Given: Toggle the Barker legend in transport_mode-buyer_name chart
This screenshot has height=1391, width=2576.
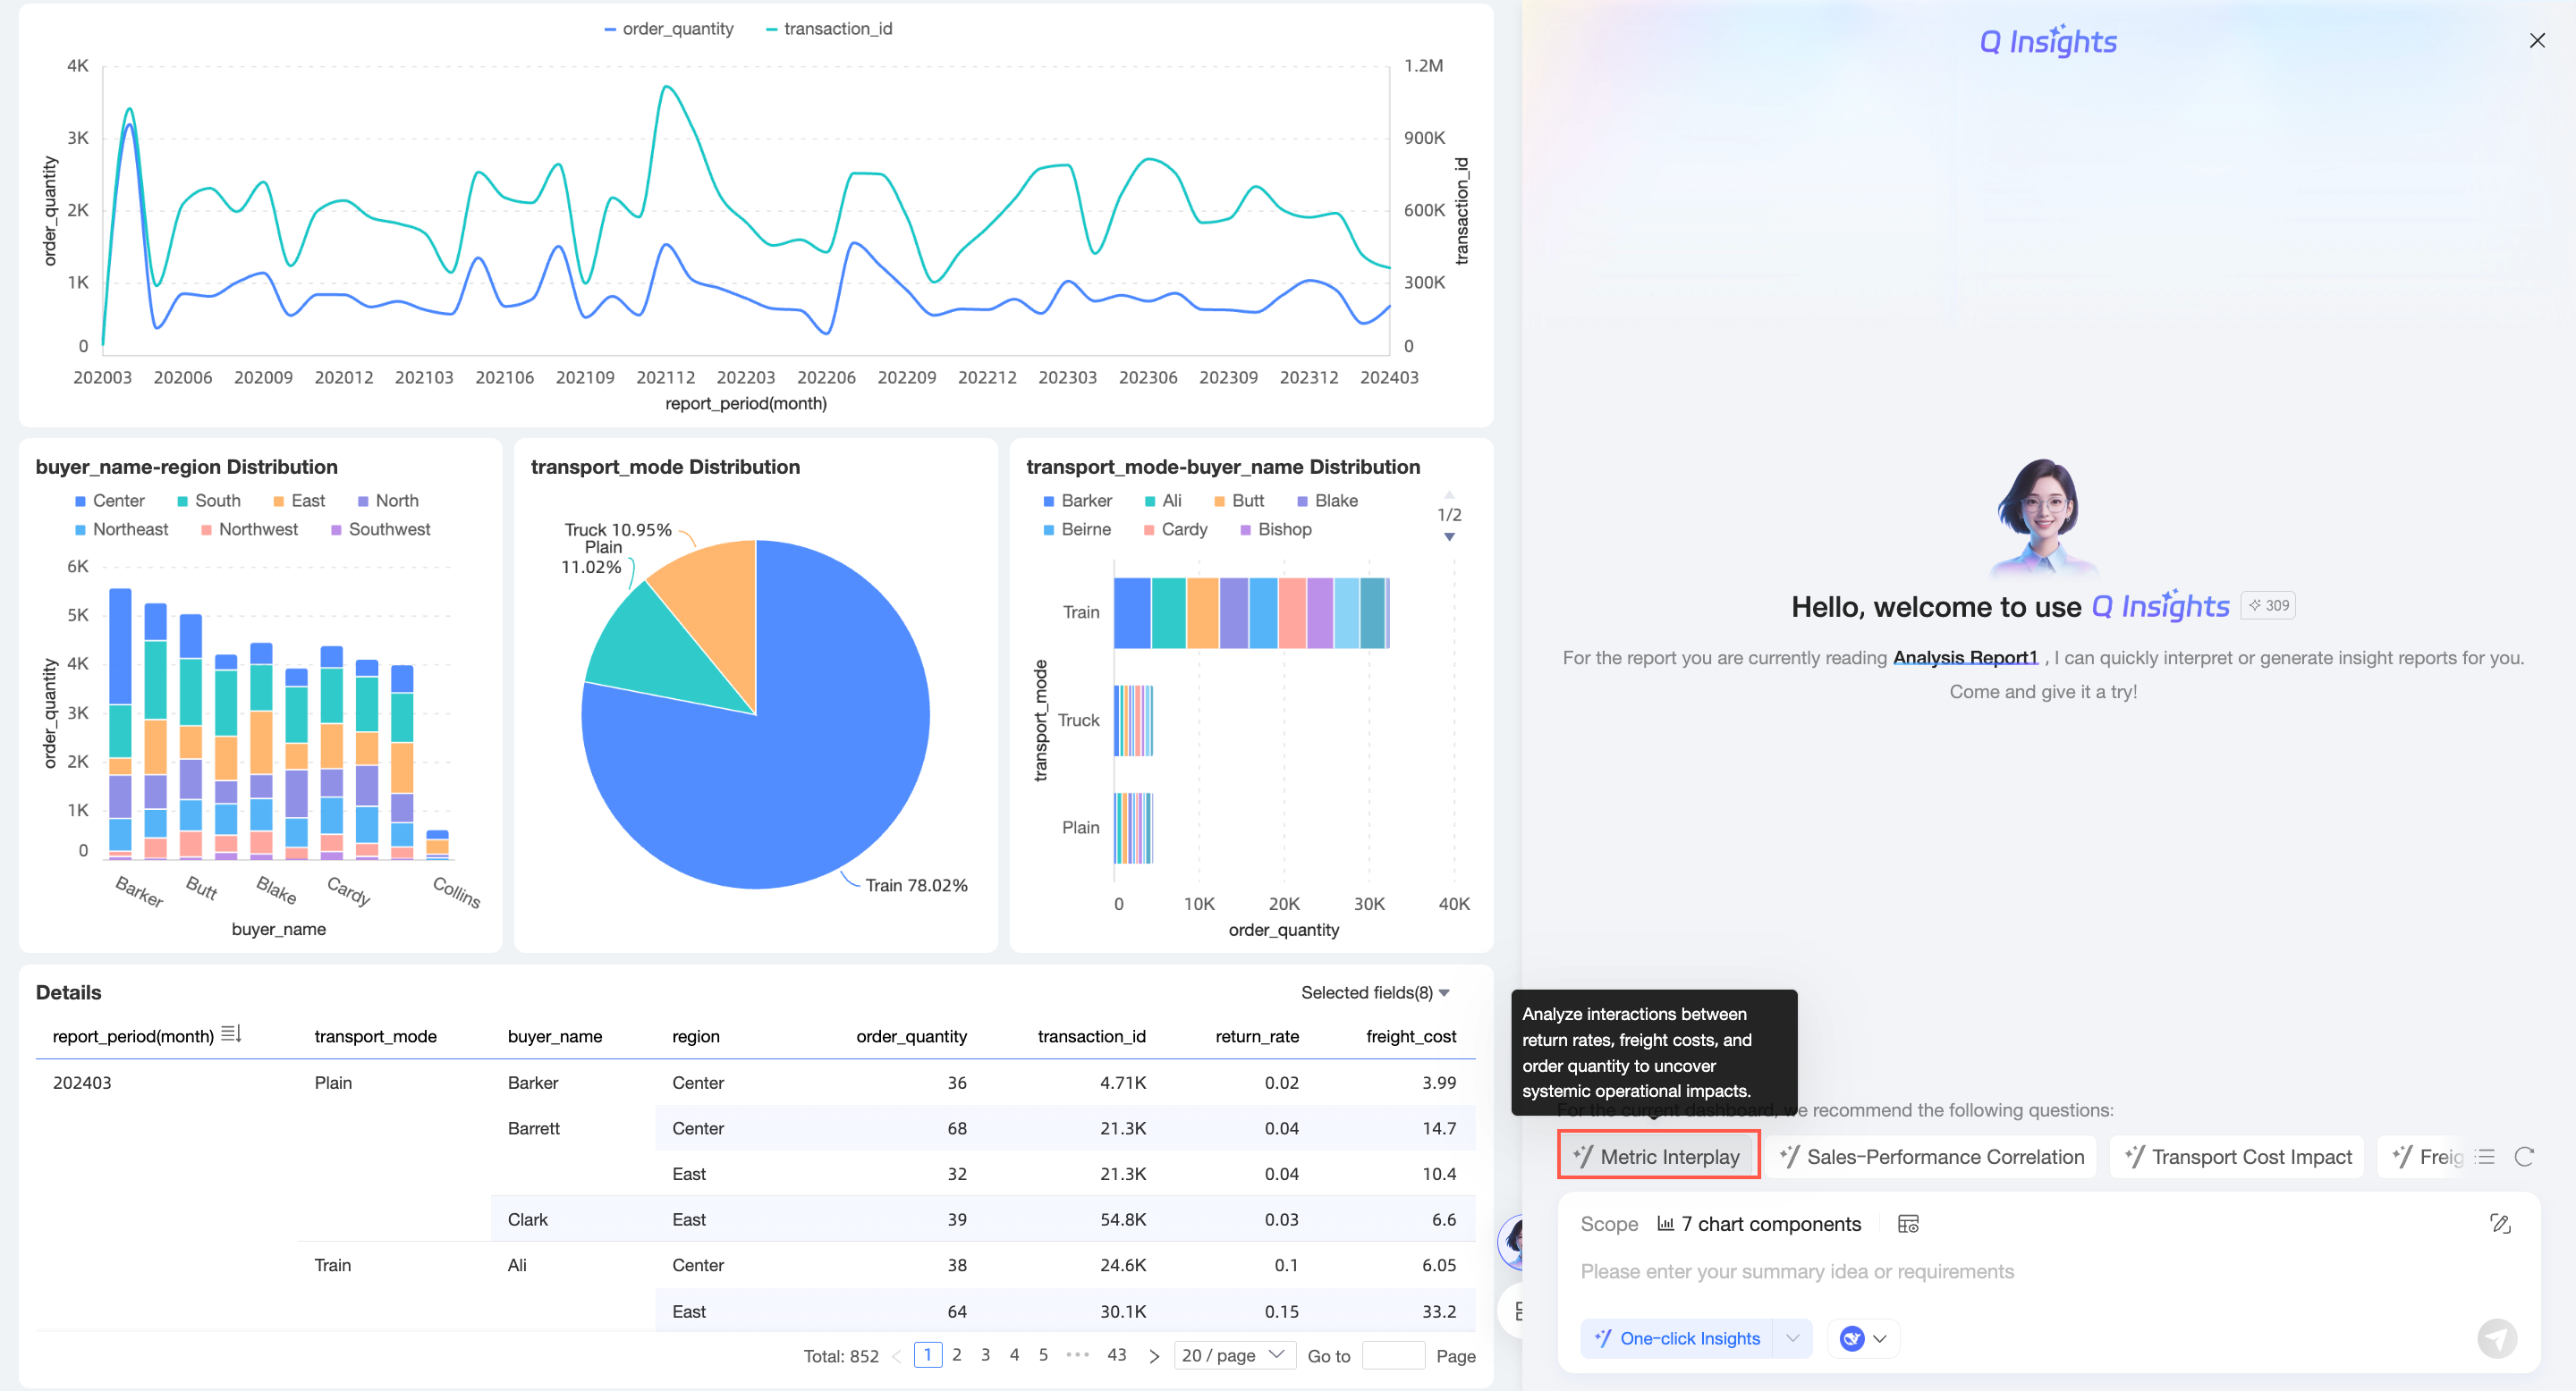Looking at the screenshot, I should (x=1077, y=501).
